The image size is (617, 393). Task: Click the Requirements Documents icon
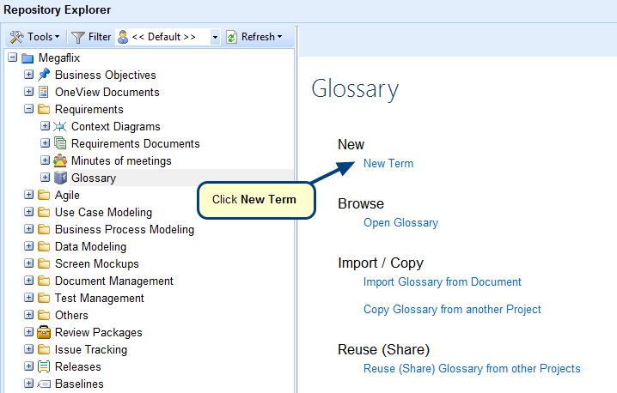pos(60,143)
